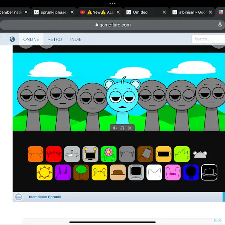Choose the yellow-orange visor character icon
The height and width of the screenshot is (225, 225).
click(x=164, y=154)
